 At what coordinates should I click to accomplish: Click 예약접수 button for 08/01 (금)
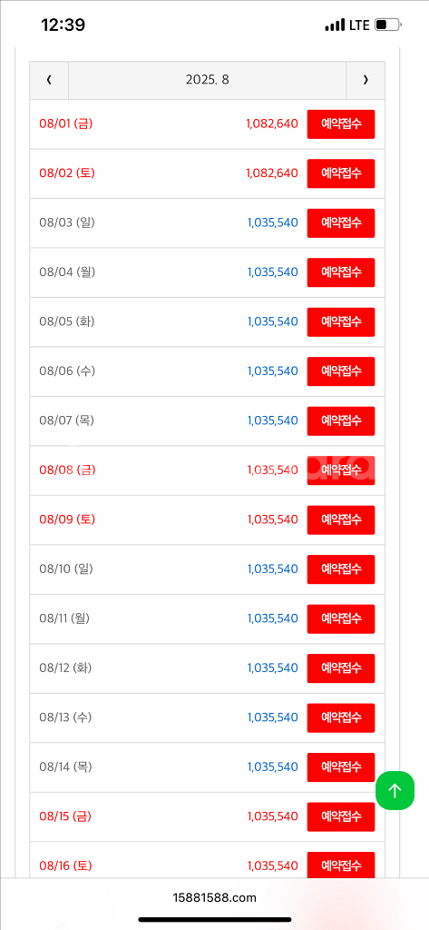click(341, 124)
